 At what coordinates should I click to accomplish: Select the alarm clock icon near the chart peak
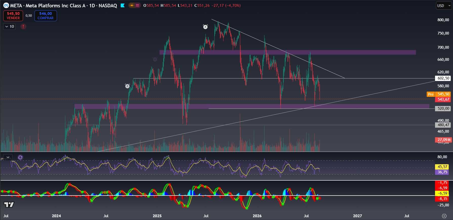point(205,27)
